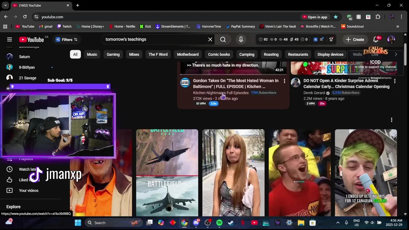This screenshot has width=409, height=230.
Task: Bookmark page with the star icon
Action: tap(336, 17)
